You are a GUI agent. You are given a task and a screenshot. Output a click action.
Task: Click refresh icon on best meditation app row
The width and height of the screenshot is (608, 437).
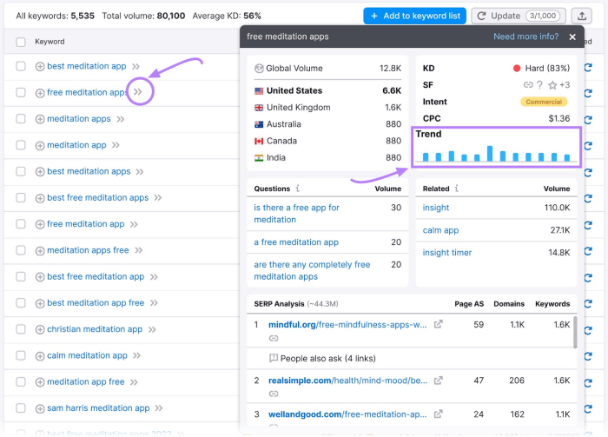click(588, 68)
